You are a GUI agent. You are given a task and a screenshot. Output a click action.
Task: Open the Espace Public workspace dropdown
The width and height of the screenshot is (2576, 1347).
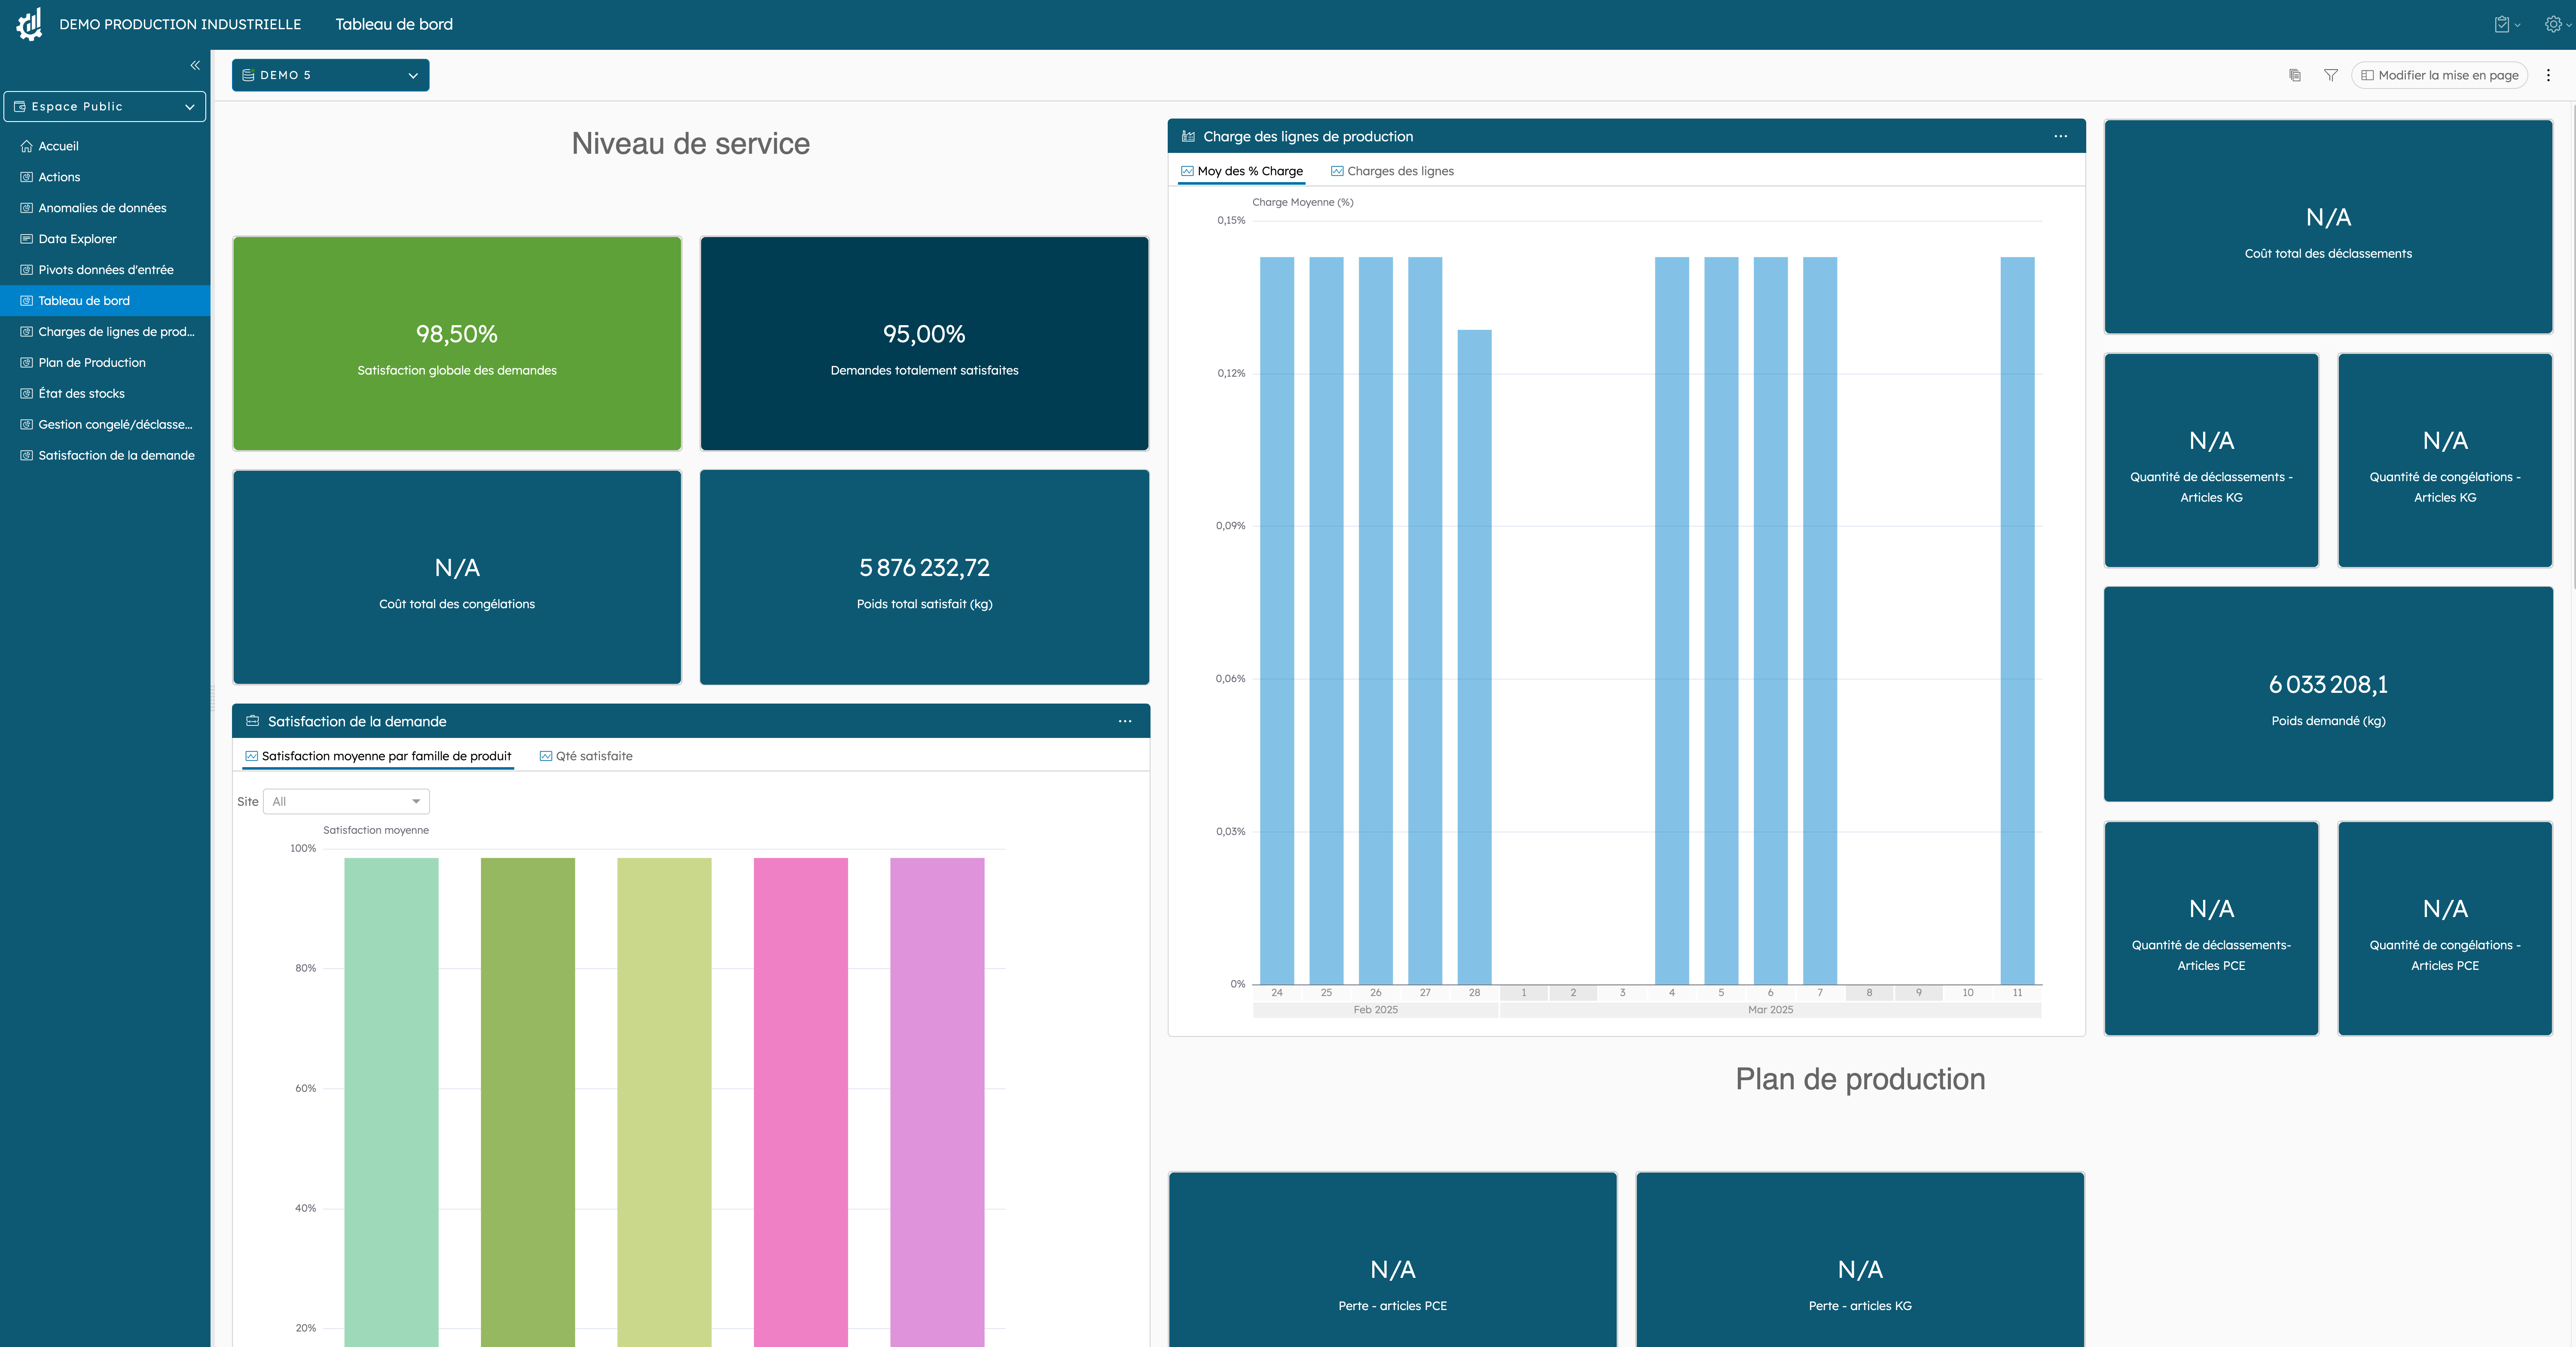click(105, 106)
